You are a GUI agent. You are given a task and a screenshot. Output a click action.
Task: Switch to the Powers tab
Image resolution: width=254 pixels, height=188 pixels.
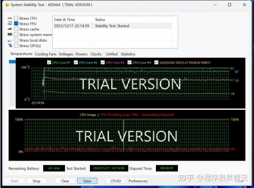point(81,54)
